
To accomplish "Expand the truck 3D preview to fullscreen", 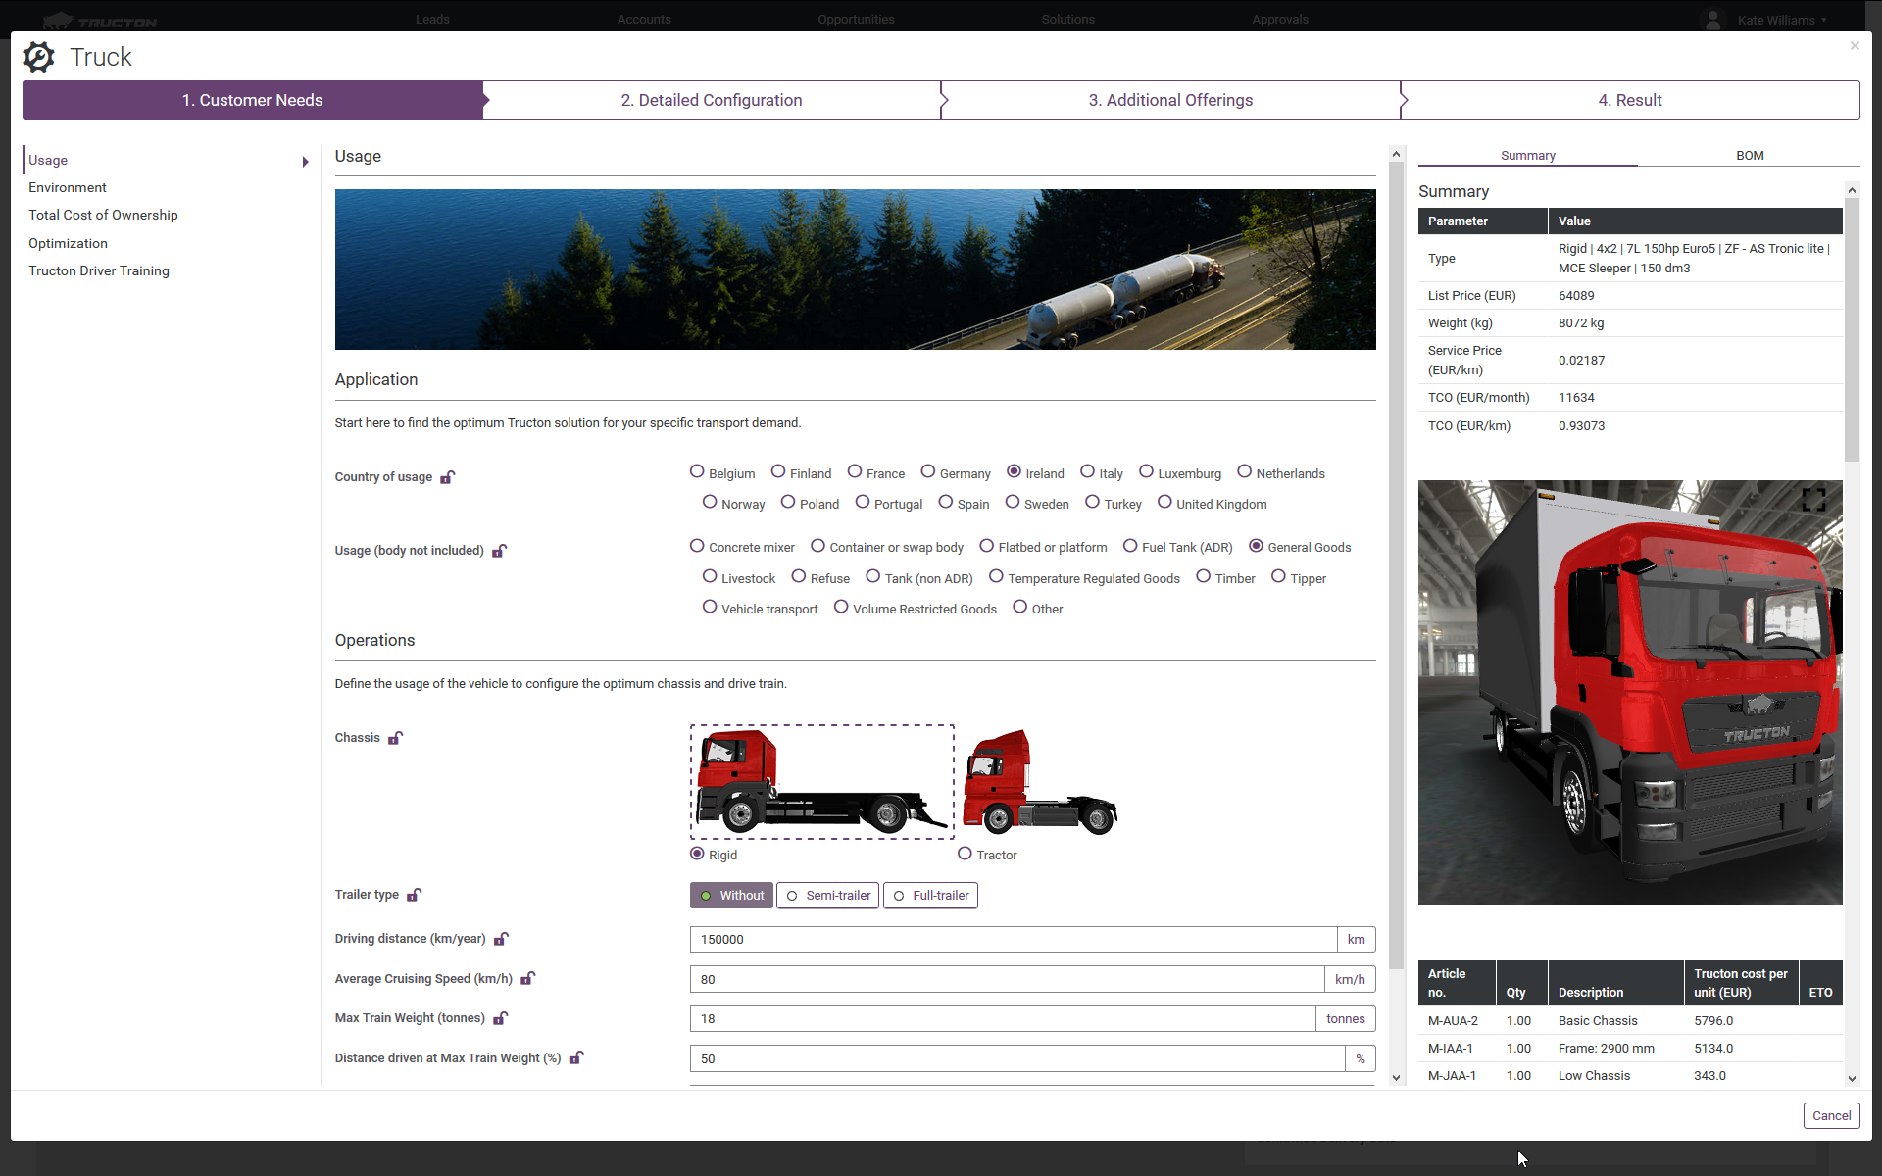I will [x=1813, y=500].
